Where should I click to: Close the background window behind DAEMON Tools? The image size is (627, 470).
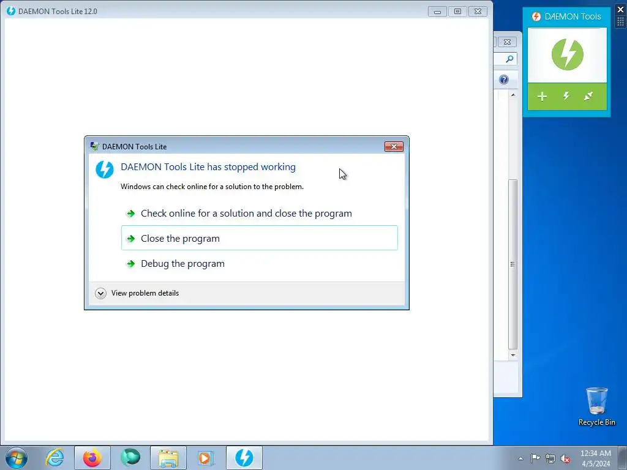pos(507,42)
